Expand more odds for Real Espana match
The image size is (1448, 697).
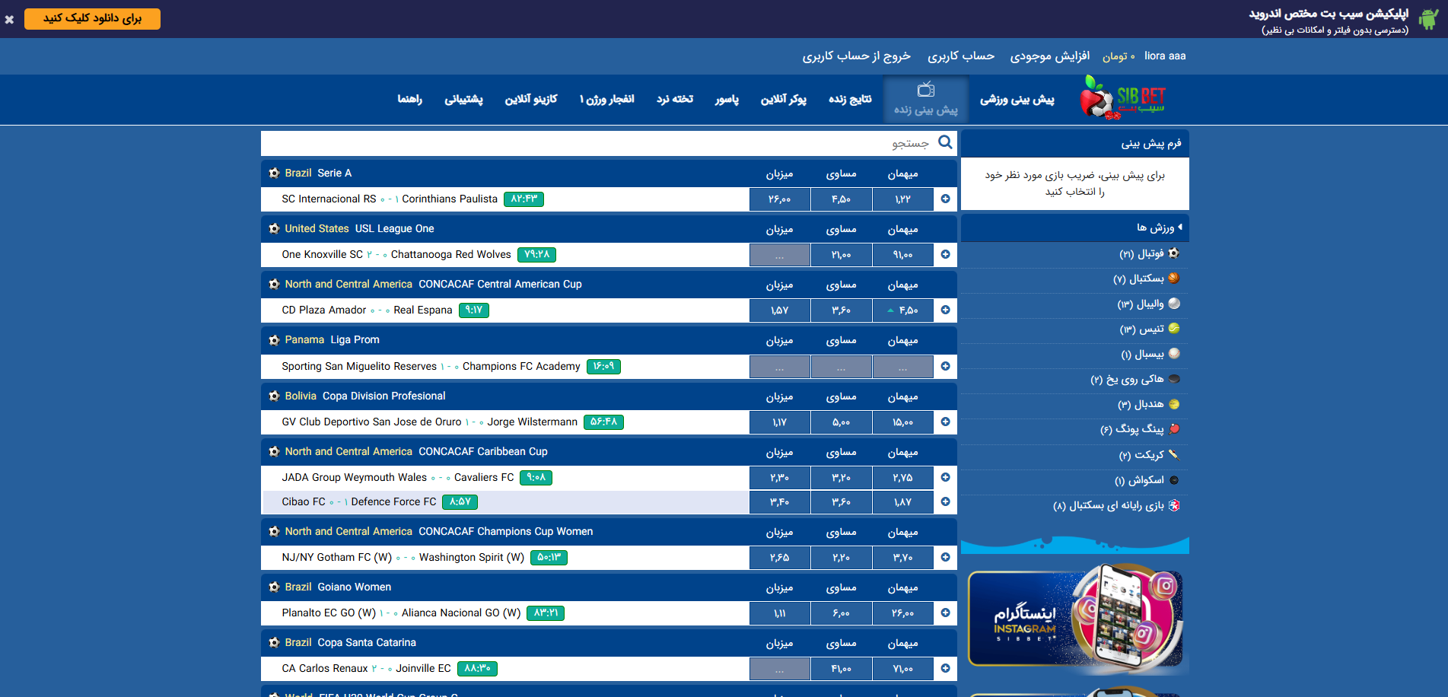pyautogui.click(x=945, y=310)
